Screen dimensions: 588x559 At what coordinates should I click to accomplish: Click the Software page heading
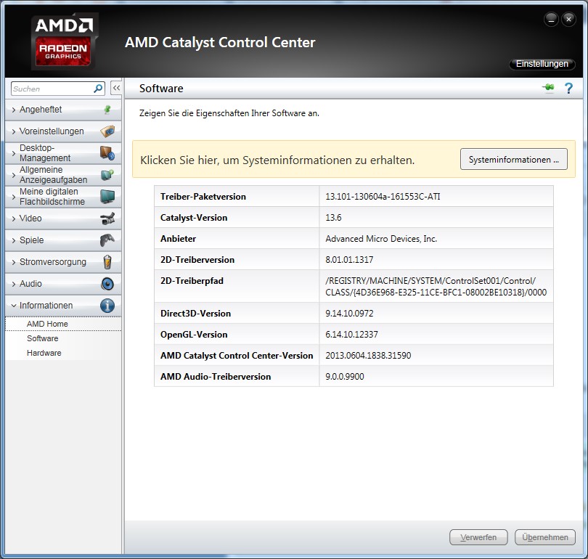tap(161, 89)
